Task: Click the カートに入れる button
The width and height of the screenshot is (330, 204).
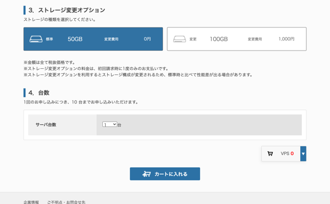Action: coord(165,174)
